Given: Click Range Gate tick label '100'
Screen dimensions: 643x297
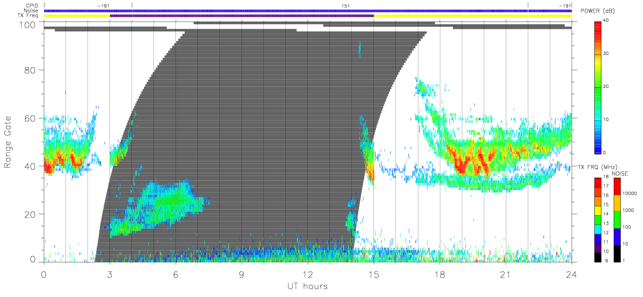Looking at the screenshot, I should click(x=27, y=24).
